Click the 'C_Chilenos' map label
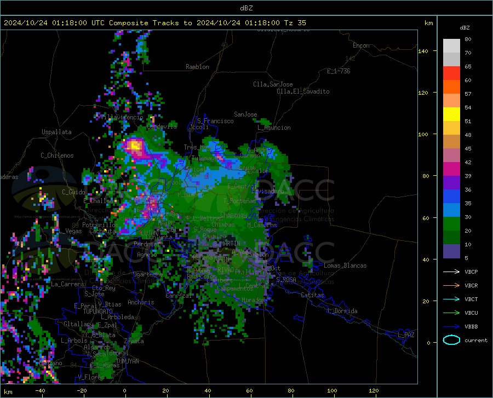The width and height of the screenshot is (493, 398). (x=57, y=155)
